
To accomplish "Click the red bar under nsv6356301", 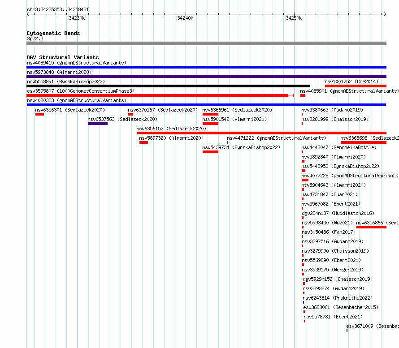I will 40,114.
